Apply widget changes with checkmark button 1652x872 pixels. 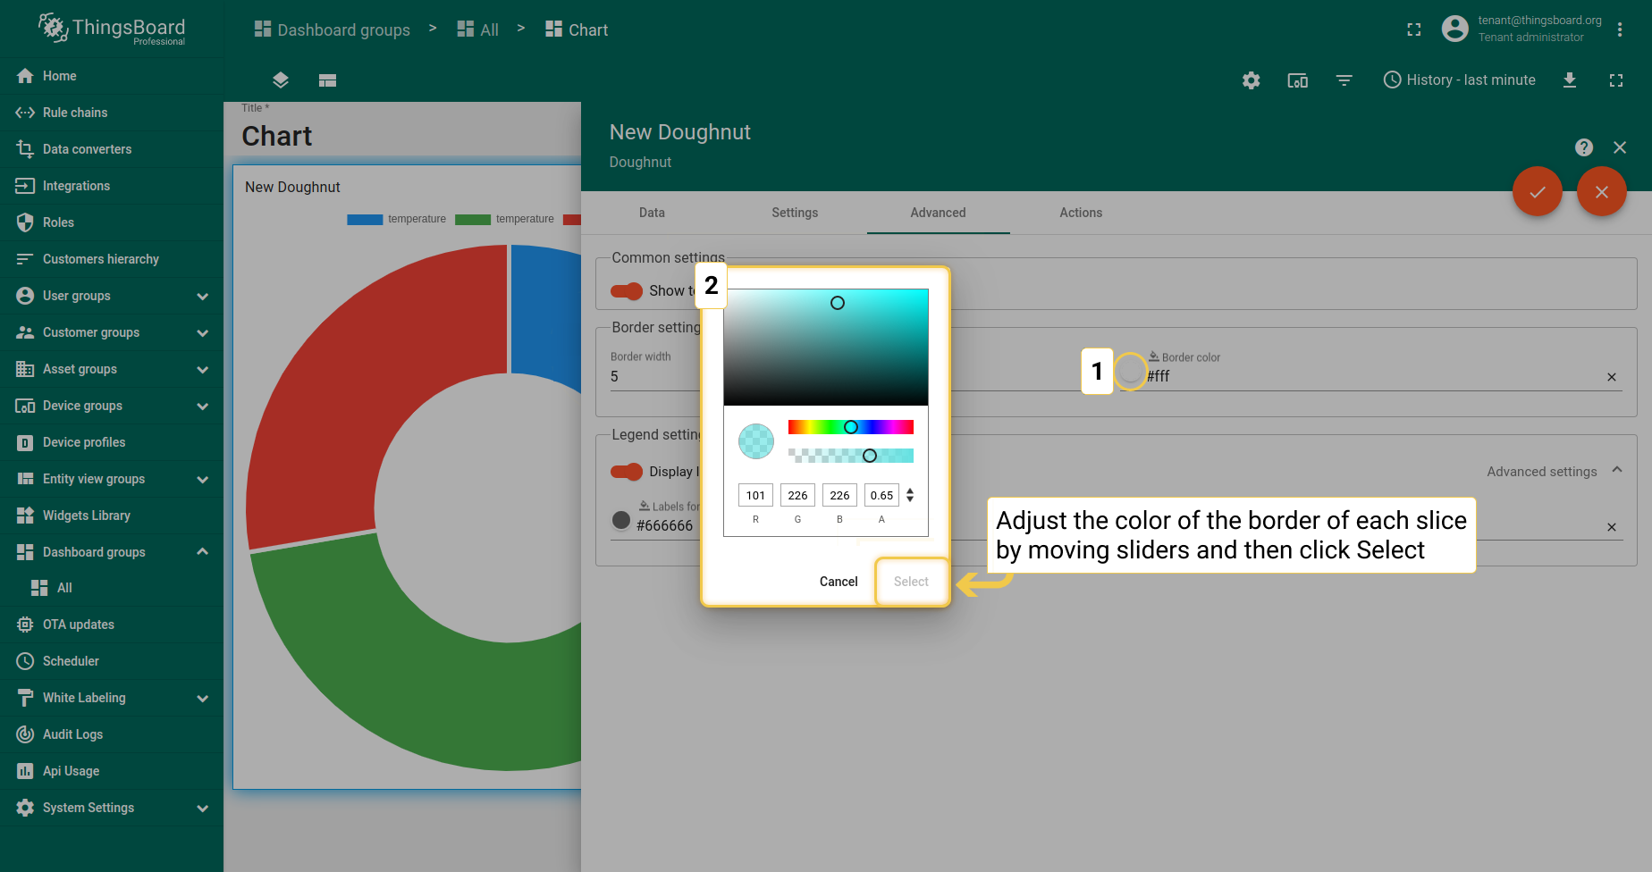[x=1537, y=191]
